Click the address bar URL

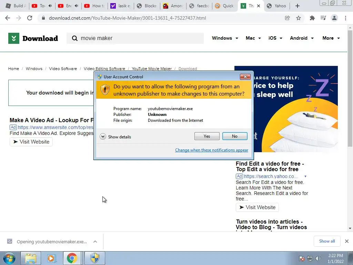point(128,18)
